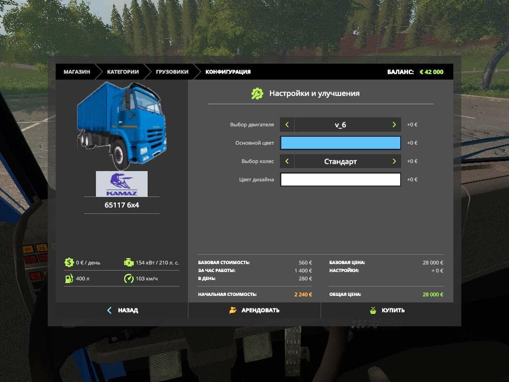Open the Грузовики breadcrumb section
Image resolution: width=509 pixels, height=382 pixels.
pos(172,72)
